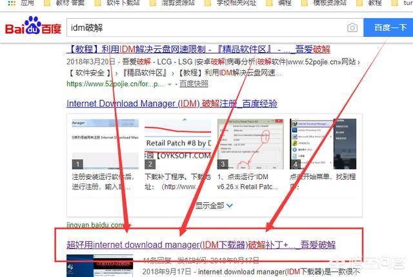Image resolution: width=413 pixels, height=277 pixels.
Task: Click snippet 2018年9月17日 - internet download manager
Action: click(x=251, y=271)
